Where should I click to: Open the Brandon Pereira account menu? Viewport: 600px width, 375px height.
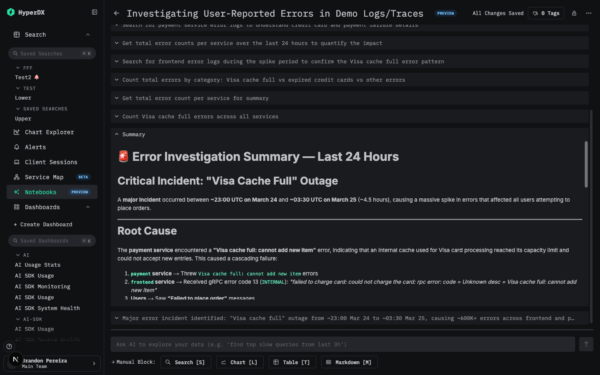(x=52, y=363)
